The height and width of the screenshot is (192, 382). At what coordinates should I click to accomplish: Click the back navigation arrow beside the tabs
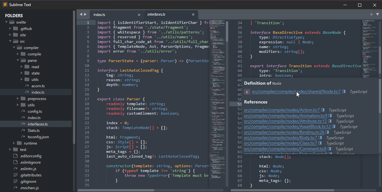[x=81, y=14]
